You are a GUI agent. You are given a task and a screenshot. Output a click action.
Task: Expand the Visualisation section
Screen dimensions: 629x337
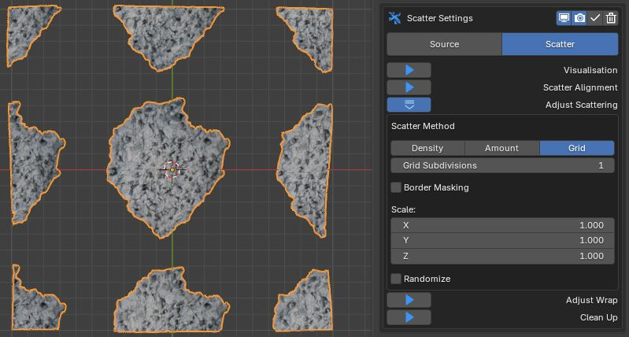(409, 70)
